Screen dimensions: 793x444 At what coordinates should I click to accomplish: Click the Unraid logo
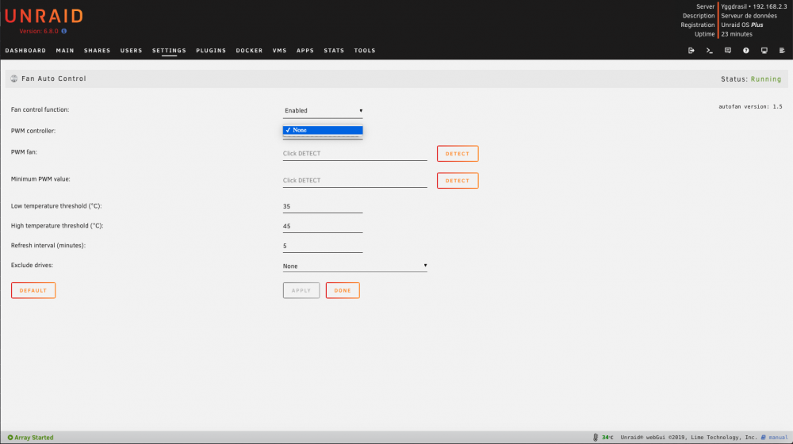pos(44,16)
